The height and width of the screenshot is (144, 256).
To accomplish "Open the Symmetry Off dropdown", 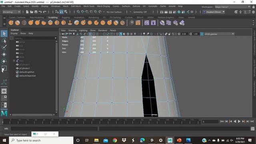I will tap(141, 12).
